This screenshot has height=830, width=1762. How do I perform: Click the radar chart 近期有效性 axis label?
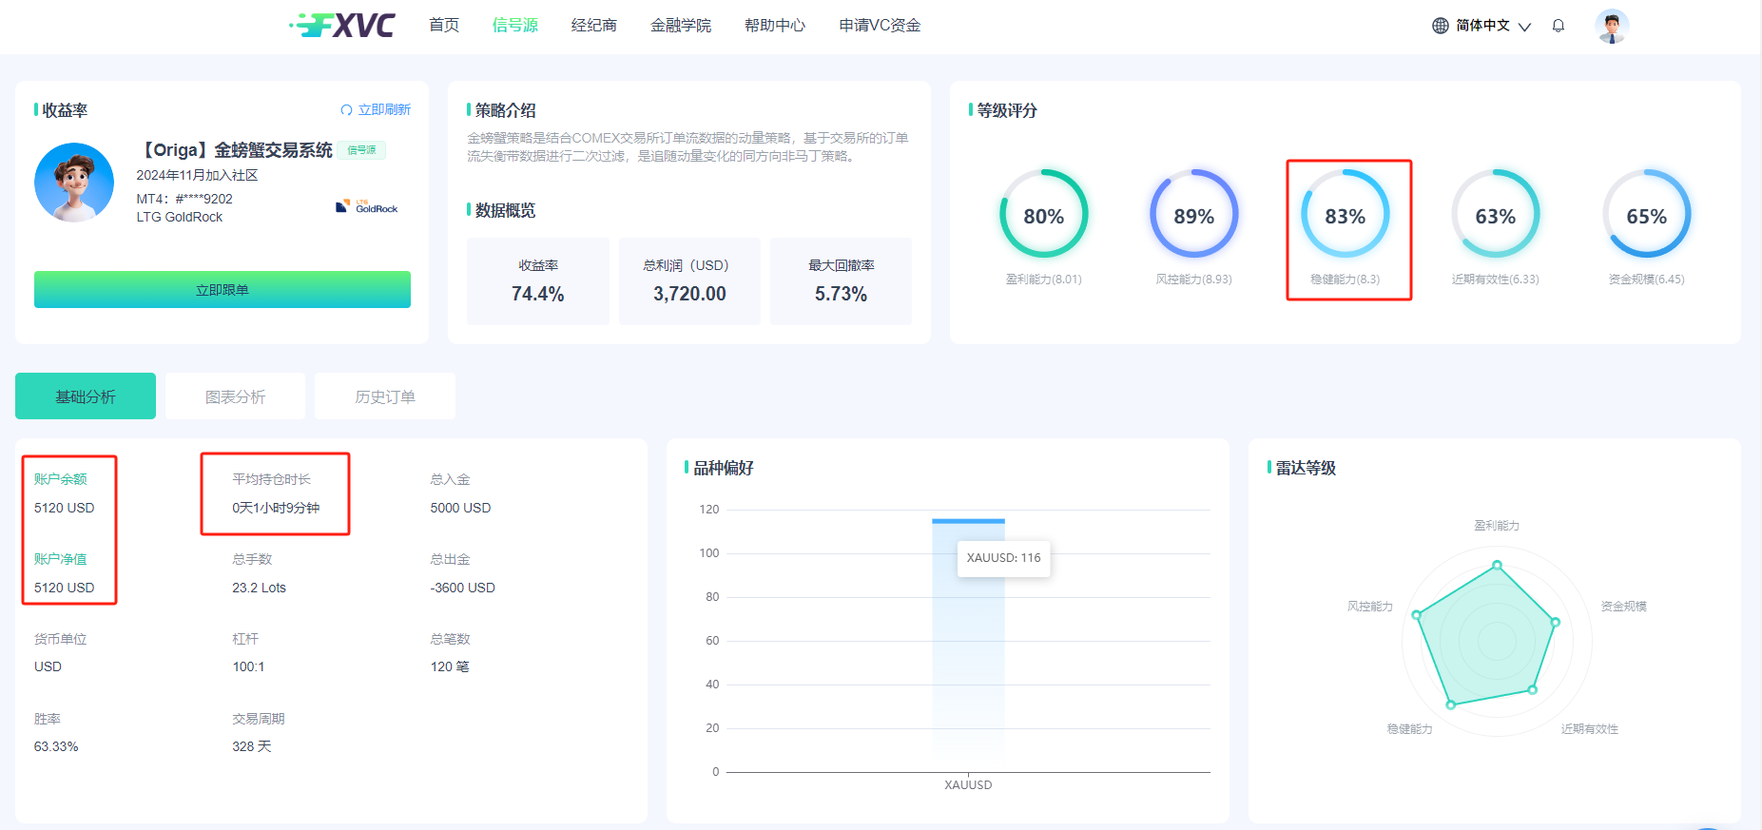click(1589, 729)
